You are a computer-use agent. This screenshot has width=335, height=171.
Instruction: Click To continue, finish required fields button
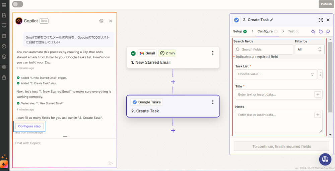point(282,147)
